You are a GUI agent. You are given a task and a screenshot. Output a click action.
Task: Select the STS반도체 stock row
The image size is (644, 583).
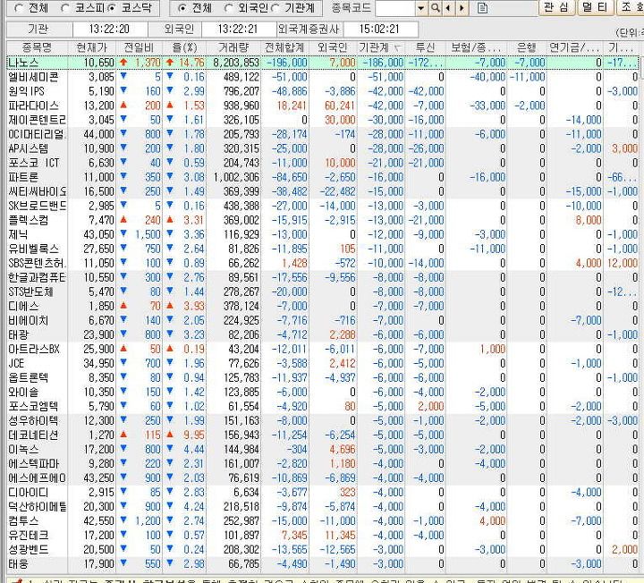click(x=323, y=291)
